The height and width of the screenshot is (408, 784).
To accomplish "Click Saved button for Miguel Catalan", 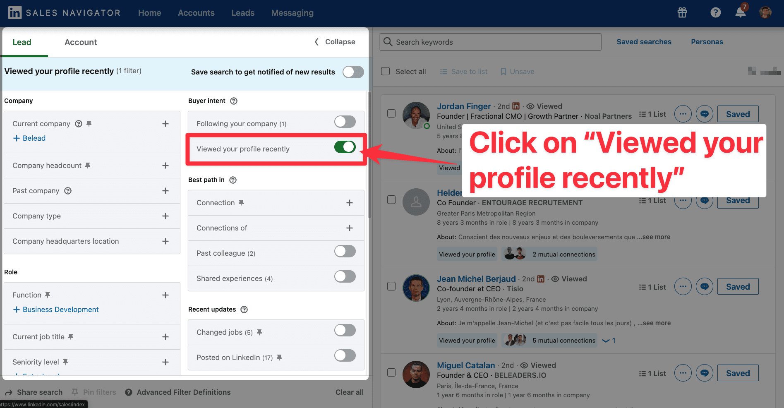I will pyautogui.click(x=738, y=373).
